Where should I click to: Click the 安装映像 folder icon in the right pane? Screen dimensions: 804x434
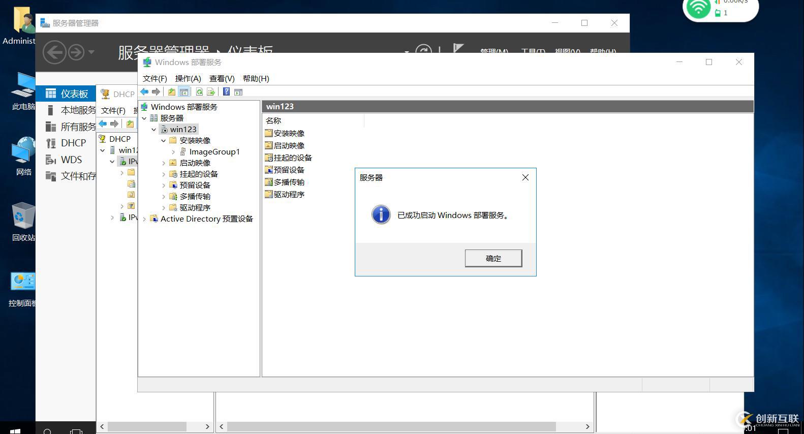pos(269,133)
